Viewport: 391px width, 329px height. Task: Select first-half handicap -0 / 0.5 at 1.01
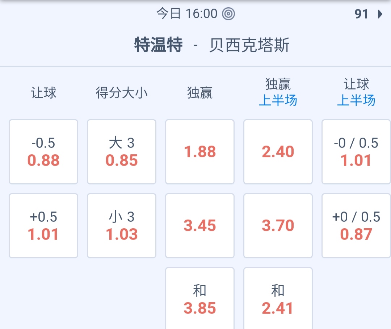[356, 152]
